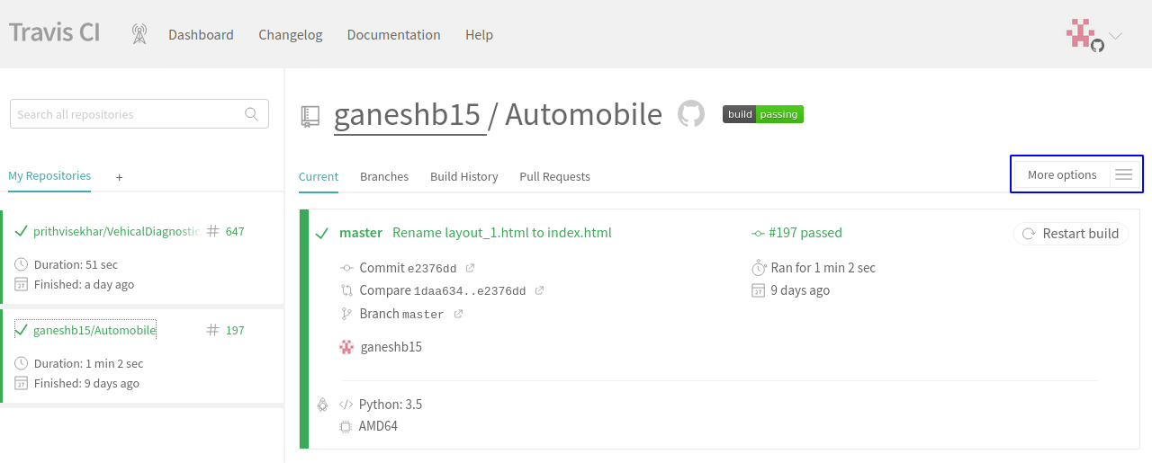The width and height of the screenshot is (1152, 463).
Task: Focus the Search all repositories field
Action: (126, 114)
